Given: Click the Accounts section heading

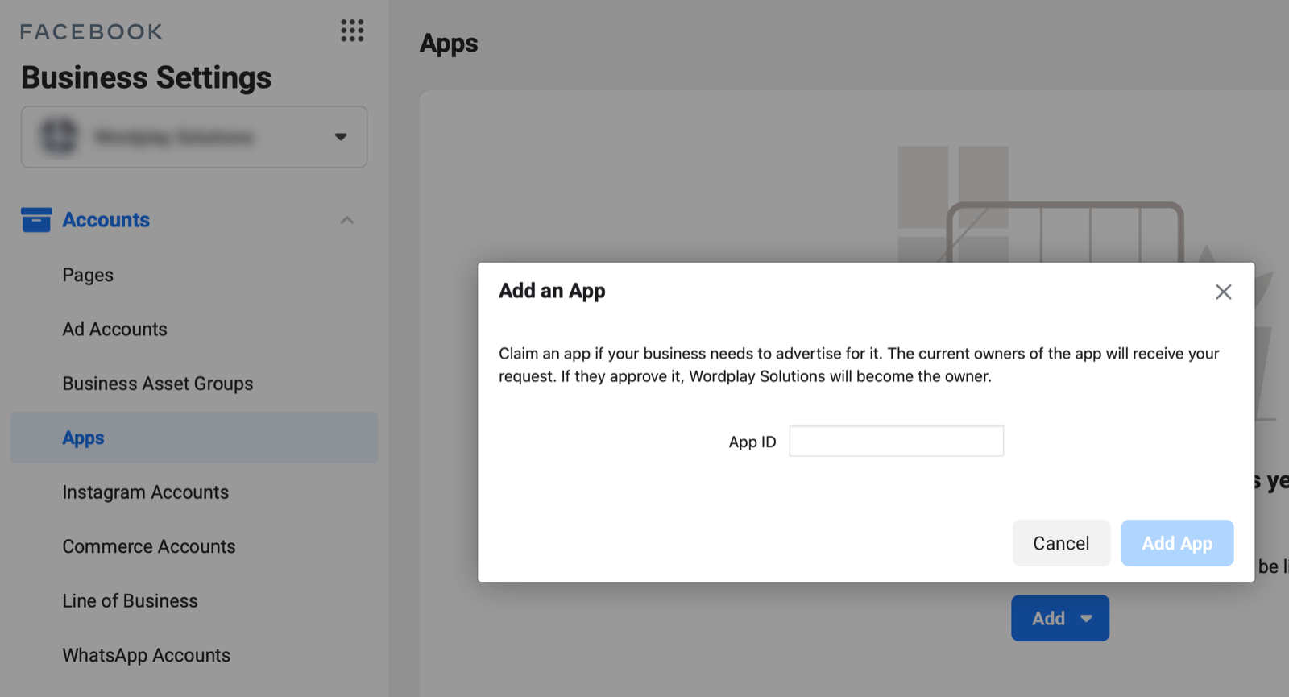Looking at the screenshot, I should [106, 220].
